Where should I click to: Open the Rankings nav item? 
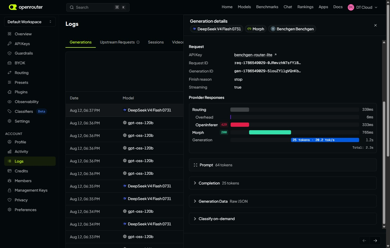pyautogui.click(x=305, y=7)
